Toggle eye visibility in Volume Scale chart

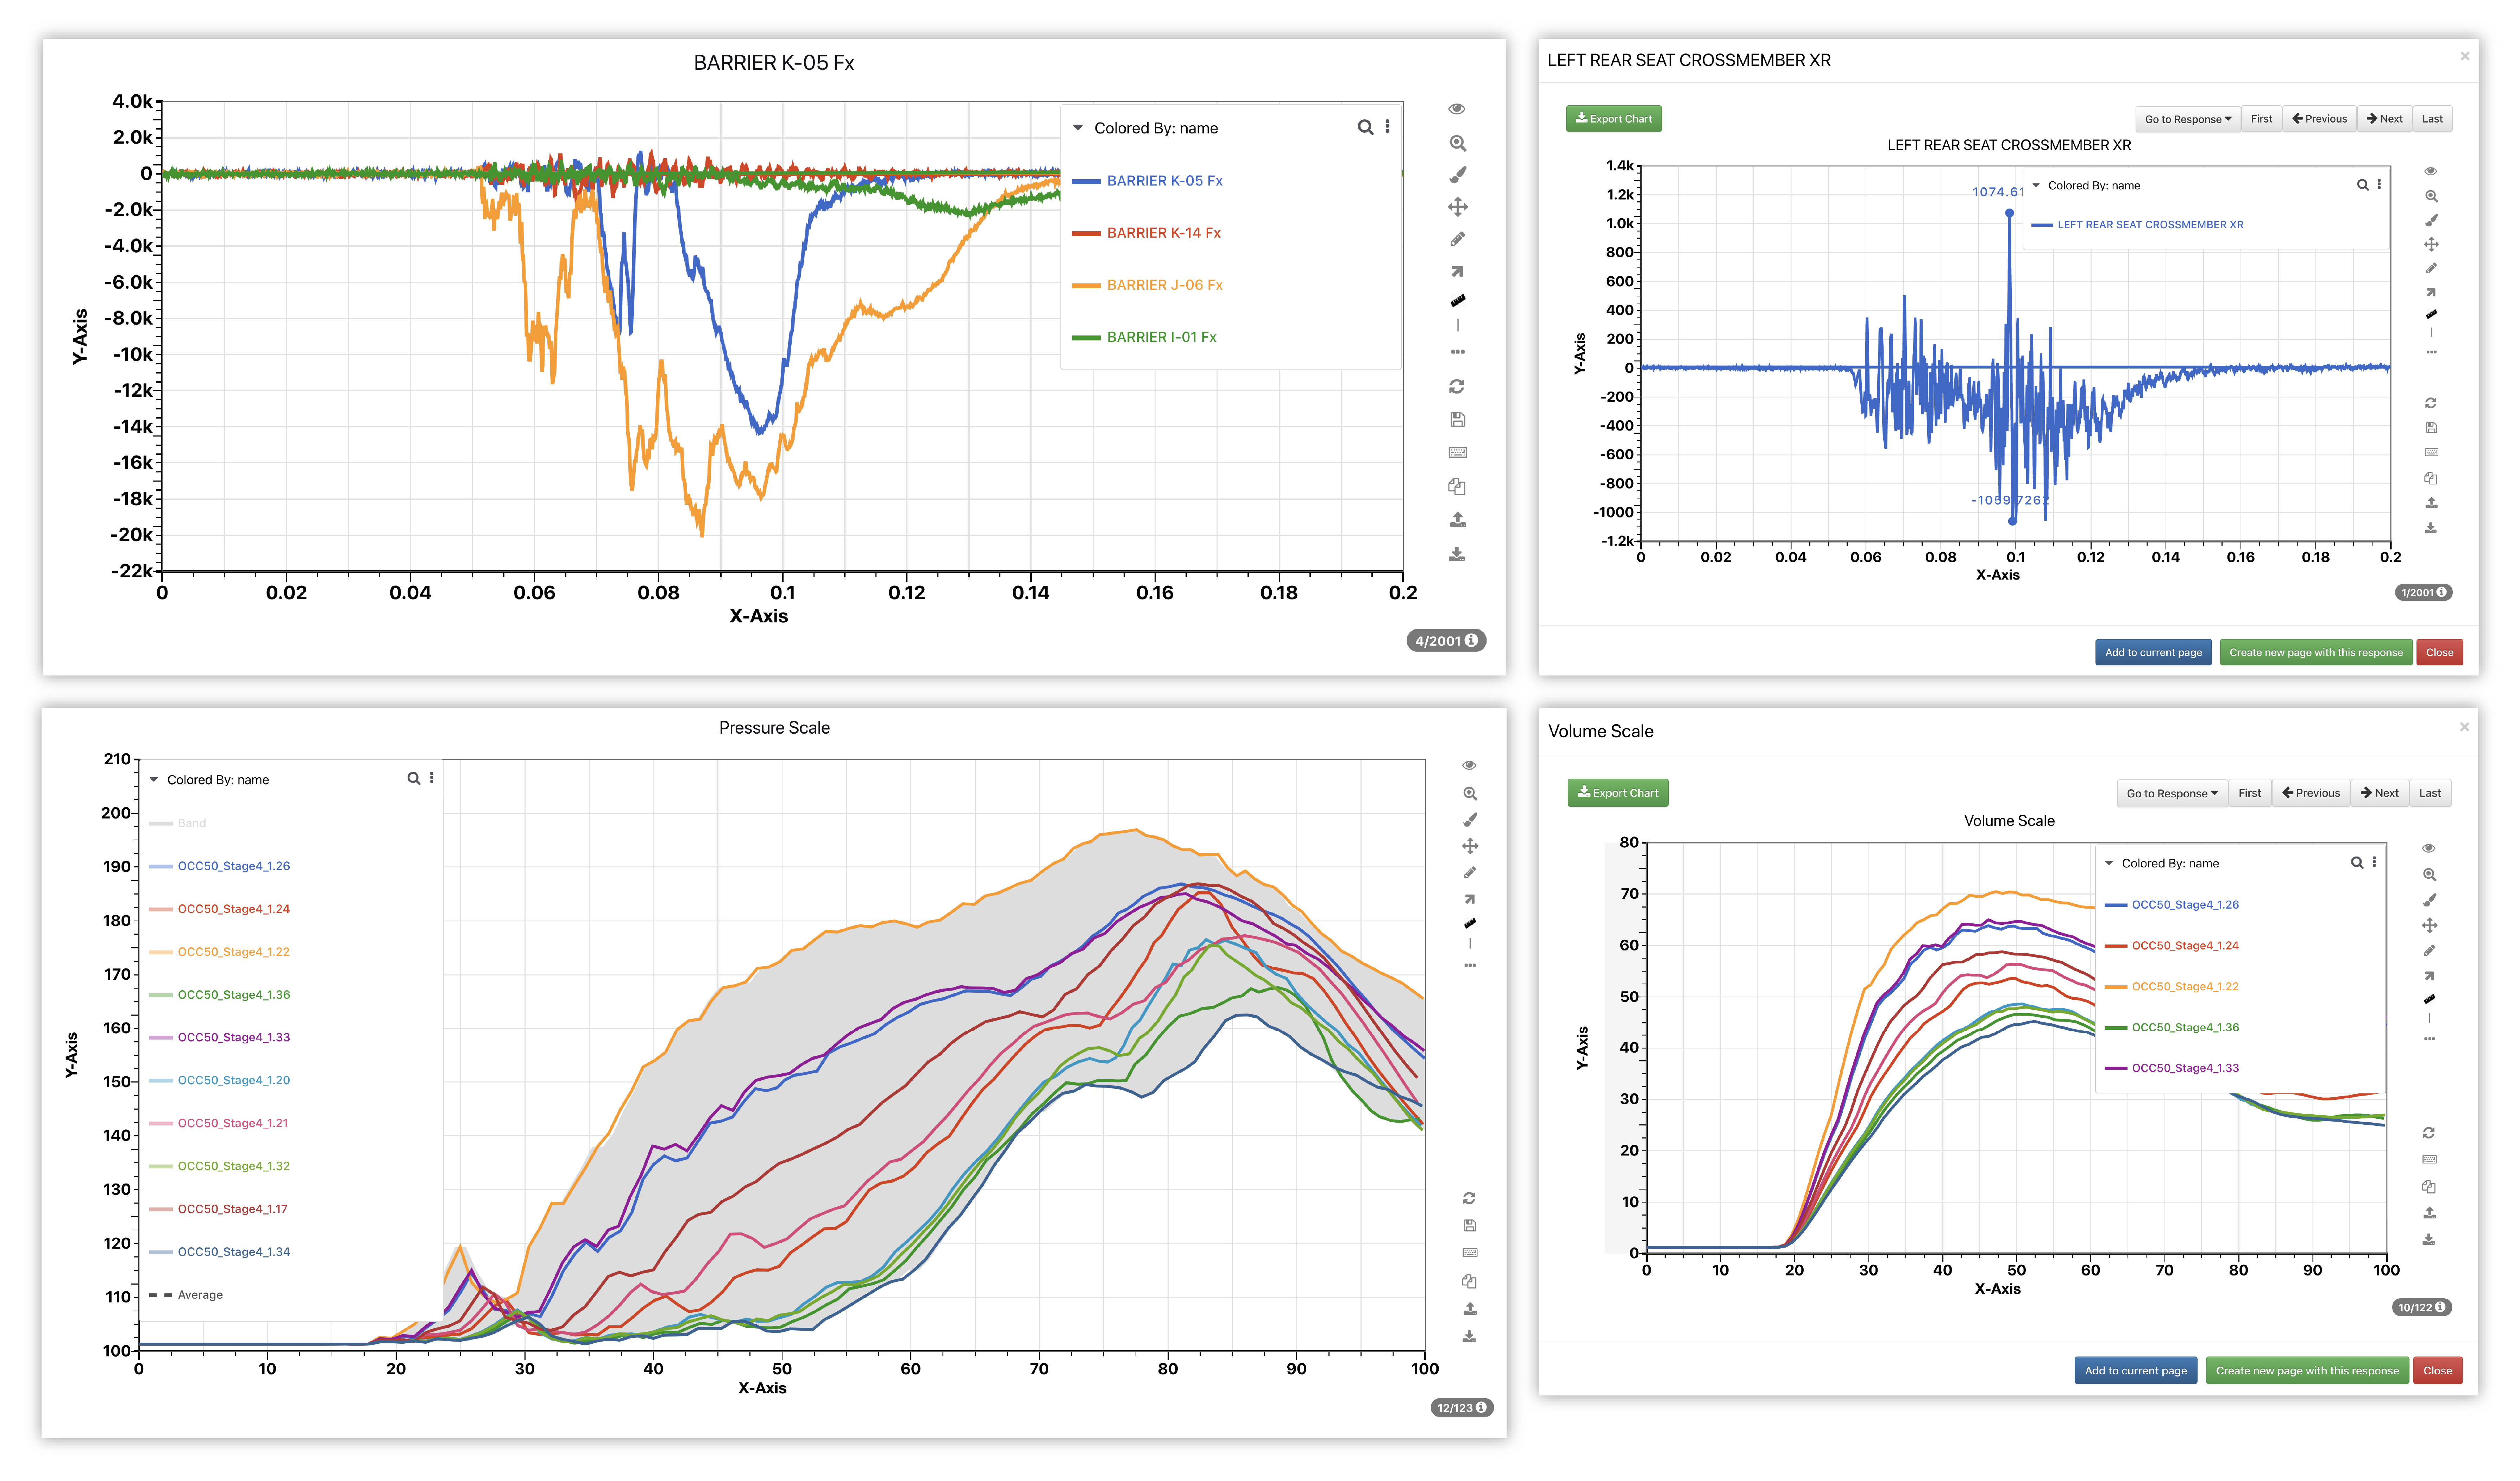point(2428,848)
